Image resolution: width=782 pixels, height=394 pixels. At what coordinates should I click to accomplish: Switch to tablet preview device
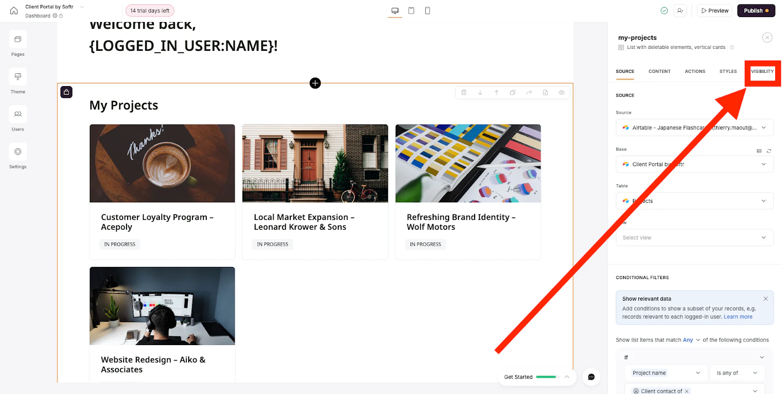[x=412, y=11]
